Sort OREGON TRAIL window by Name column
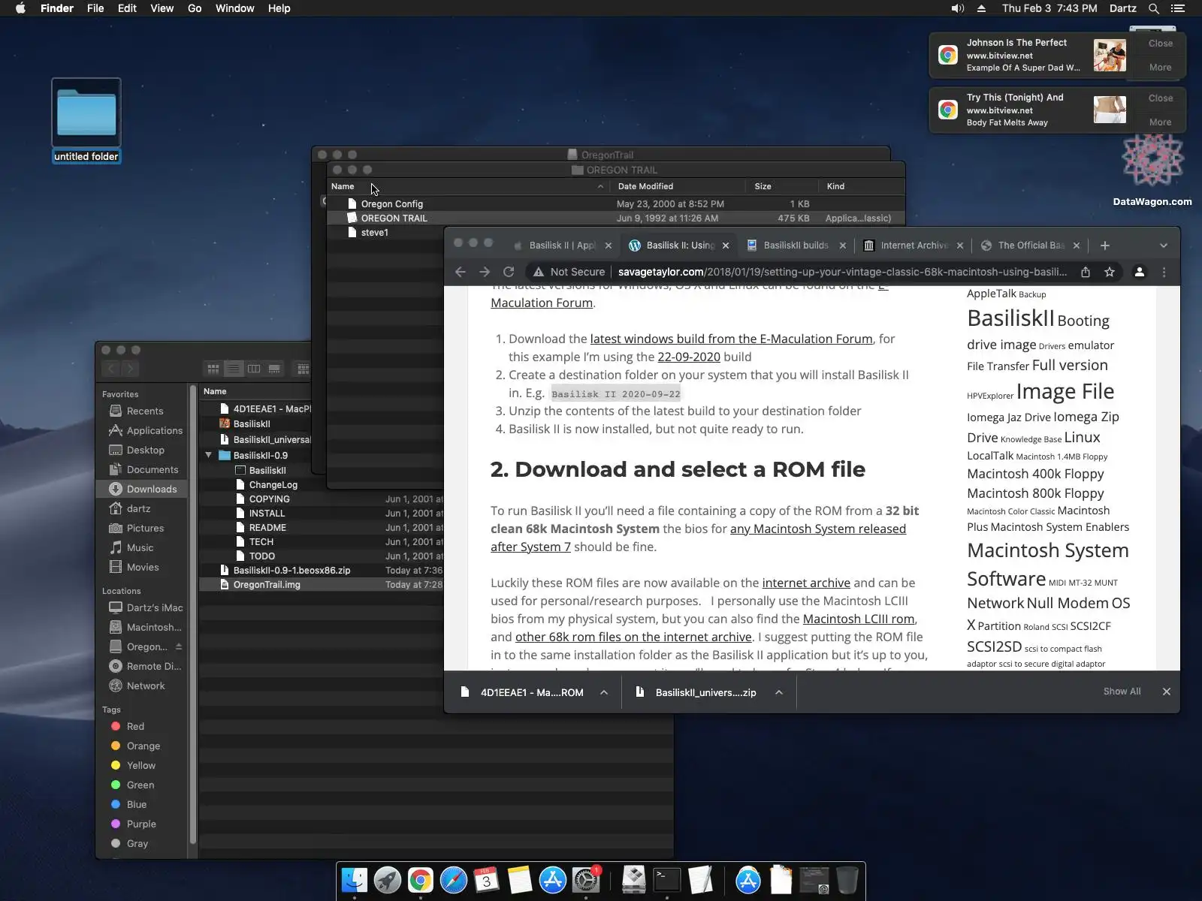1202x901 pixels. pyautogui.click(x=467, y=186)
